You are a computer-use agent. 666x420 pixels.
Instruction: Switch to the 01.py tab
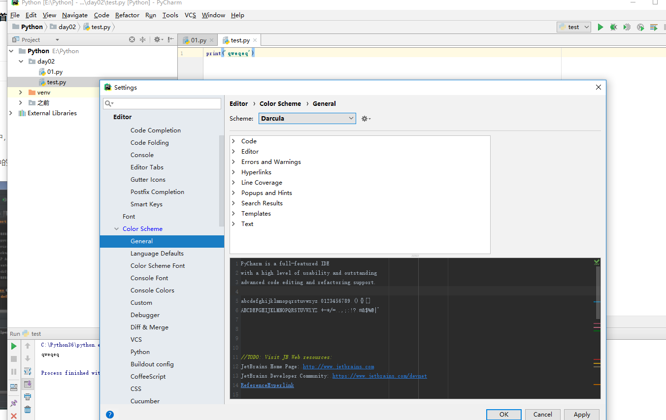point(198,40)
